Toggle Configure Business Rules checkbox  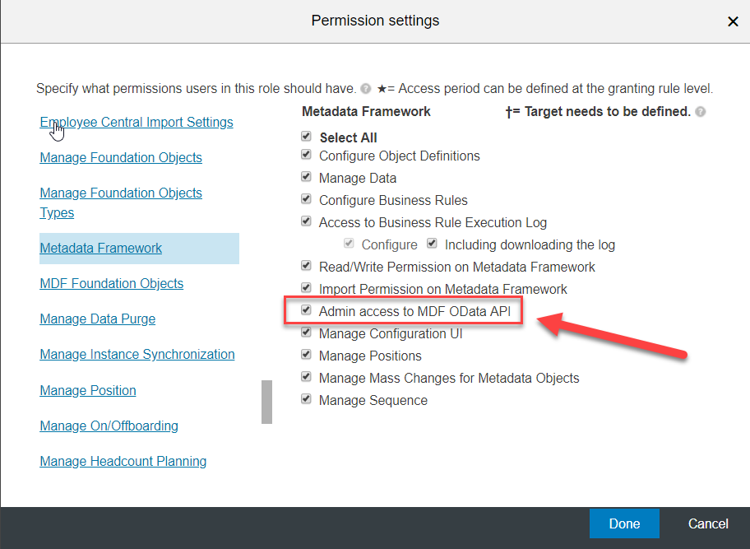[x=306, y=198]
